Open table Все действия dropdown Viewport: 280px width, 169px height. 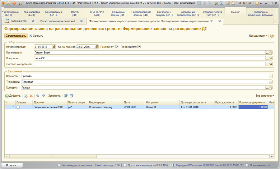265,96
